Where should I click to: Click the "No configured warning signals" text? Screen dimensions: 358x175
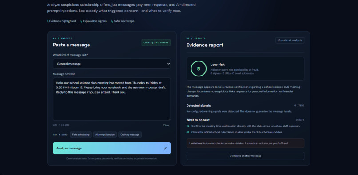click(x=239, y=112)
